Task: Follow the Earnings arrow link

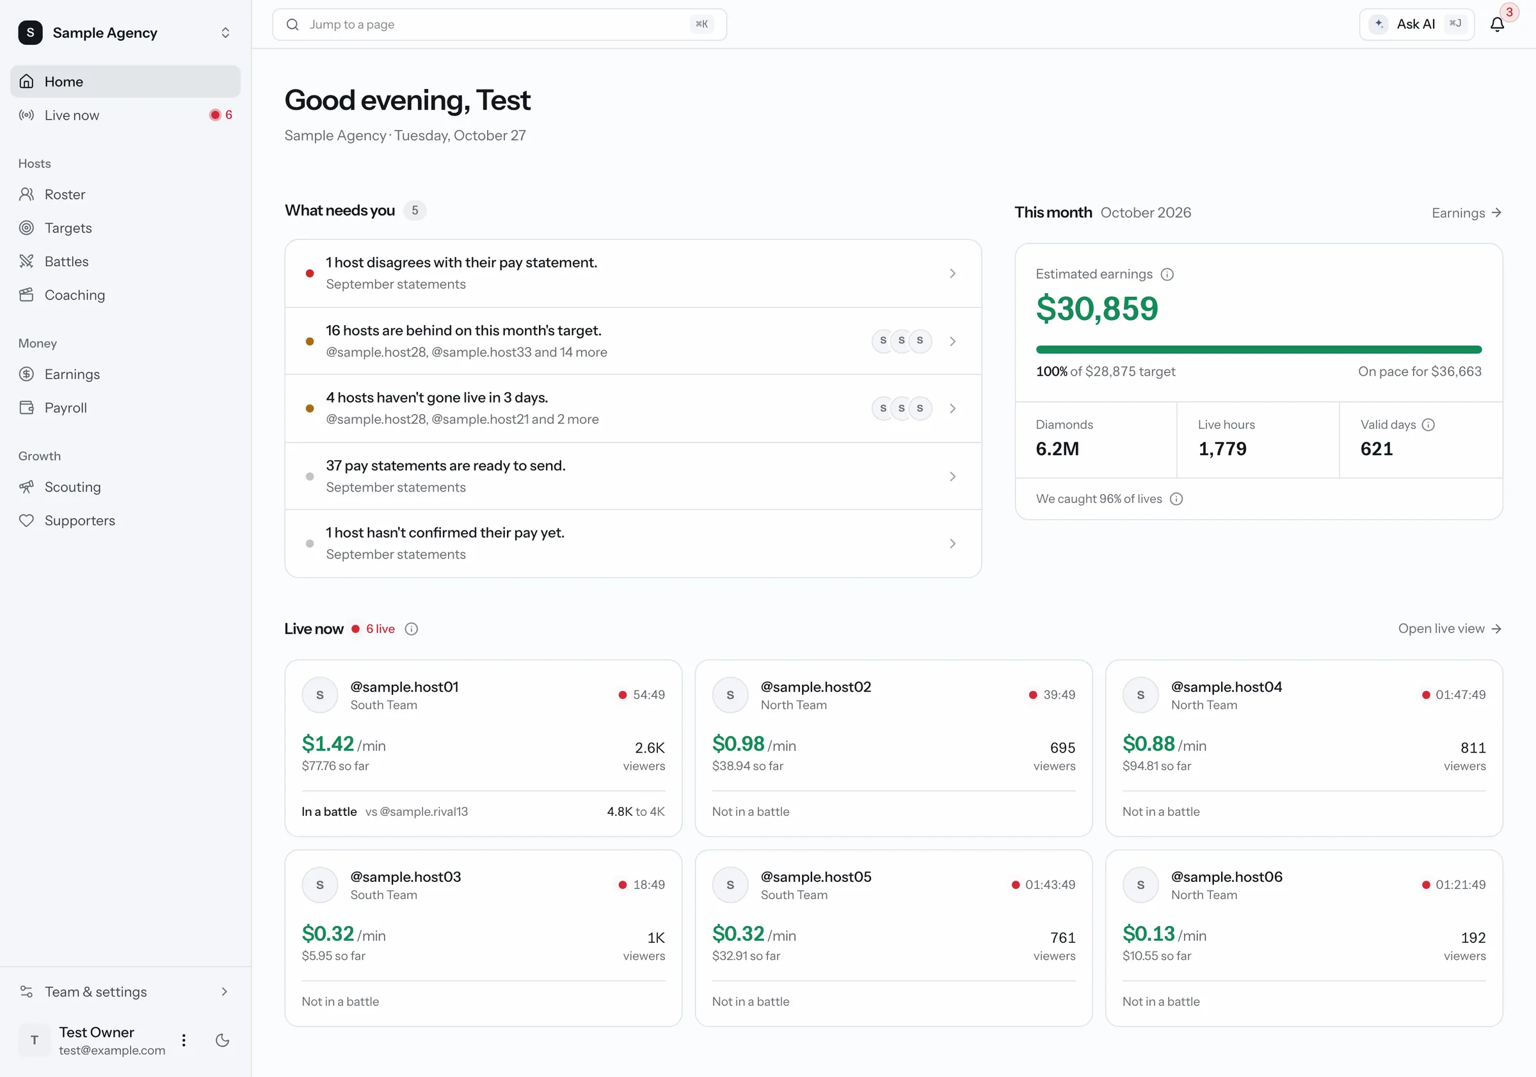Action: coord(1466,212)
